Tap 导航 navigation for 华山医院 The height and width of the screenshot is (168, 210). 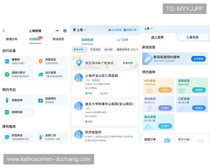tap(89, 121)
